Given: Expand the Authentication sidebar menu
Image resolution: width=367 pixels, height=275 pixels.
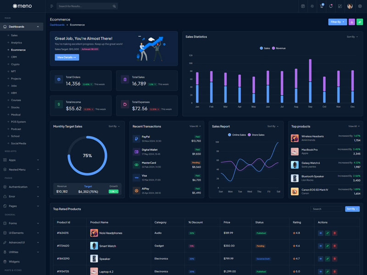Looking at the screenshot, I should (22, 187).
